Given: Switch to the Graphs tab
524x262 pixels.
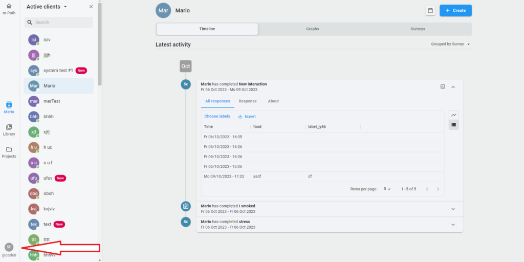Looking at the screenshot, I should pos(312,29).
